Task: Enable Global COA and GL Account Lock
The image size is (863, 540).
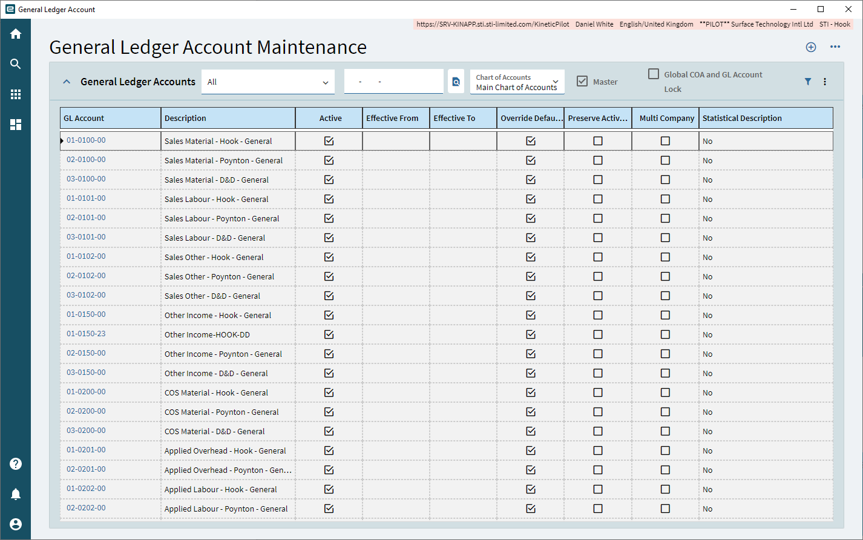Action: (654, 74)
